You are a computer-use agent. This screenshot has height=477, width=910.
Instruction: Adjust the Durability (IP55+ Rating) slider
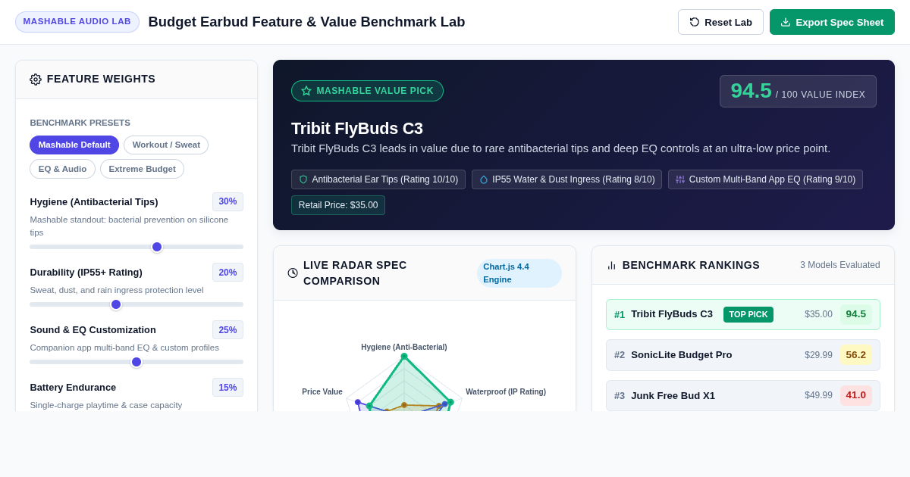136,304
